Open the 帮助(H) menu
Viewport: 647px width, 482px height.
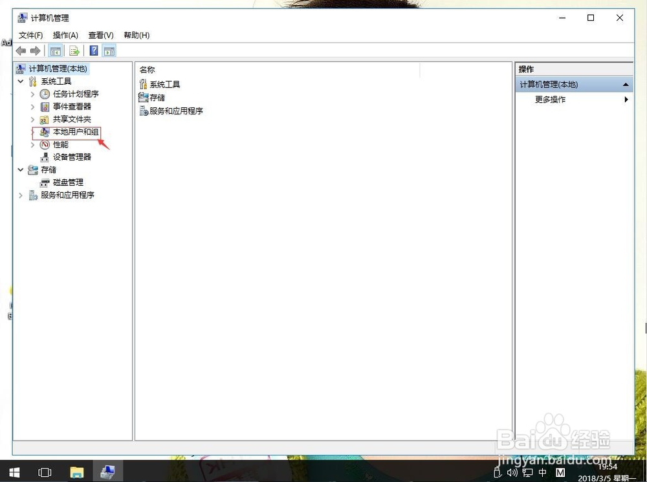[137, 36]
